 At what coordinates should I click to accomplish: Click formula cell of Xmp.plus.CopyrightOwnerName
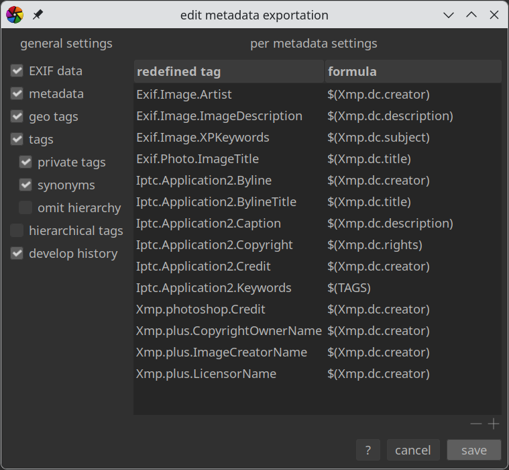pos(378,331)
